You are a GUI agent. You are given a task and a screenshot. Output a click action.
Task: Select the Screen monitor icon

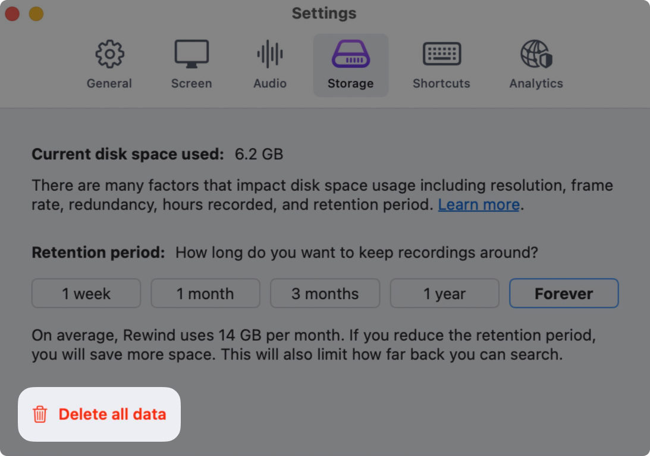(191, 54)
